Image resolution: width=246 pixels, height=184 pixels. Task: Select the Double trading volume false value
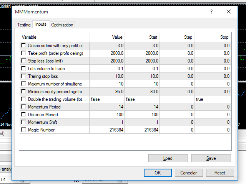[x=107, y=99]
